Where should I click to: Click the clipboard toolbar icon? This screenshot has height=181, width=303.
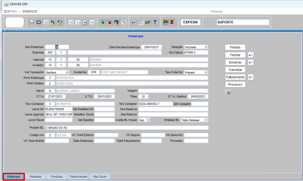141,22
